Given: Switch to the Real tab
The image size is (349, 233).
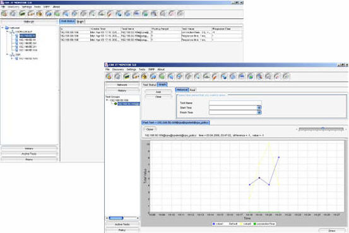Looking at the screenshot, I should pyautogui.click(x=192, y=90).
